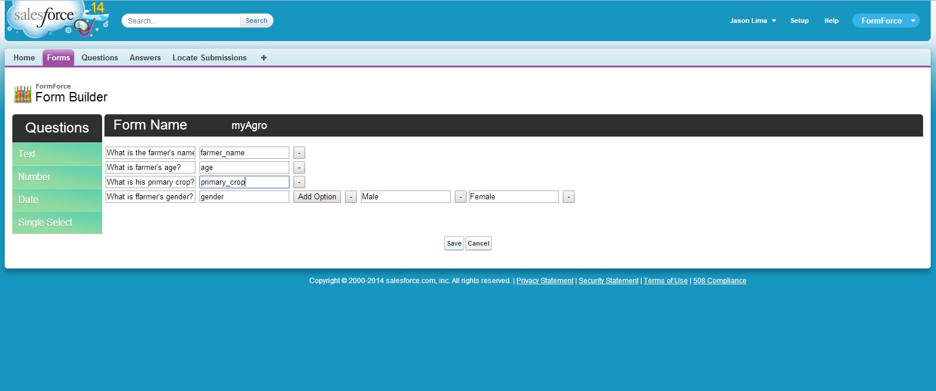Screen dimensions: 936x391
Task: Click the Form Name label
Action: coord(150,125)
